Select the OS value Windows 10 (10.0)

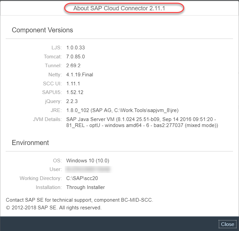88,161
